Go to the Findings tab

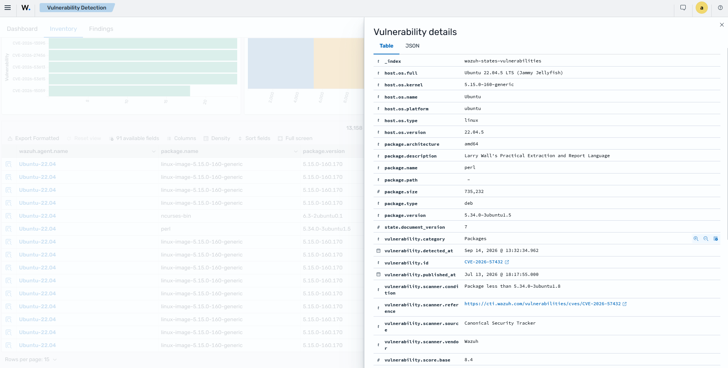[x=101, y=29]
